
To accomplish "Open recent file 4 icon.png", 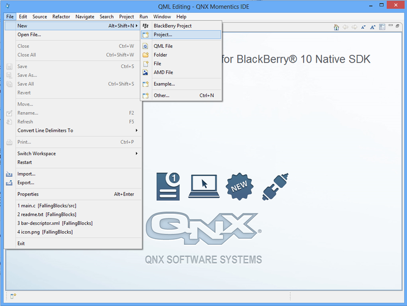I will click(73, 232).
